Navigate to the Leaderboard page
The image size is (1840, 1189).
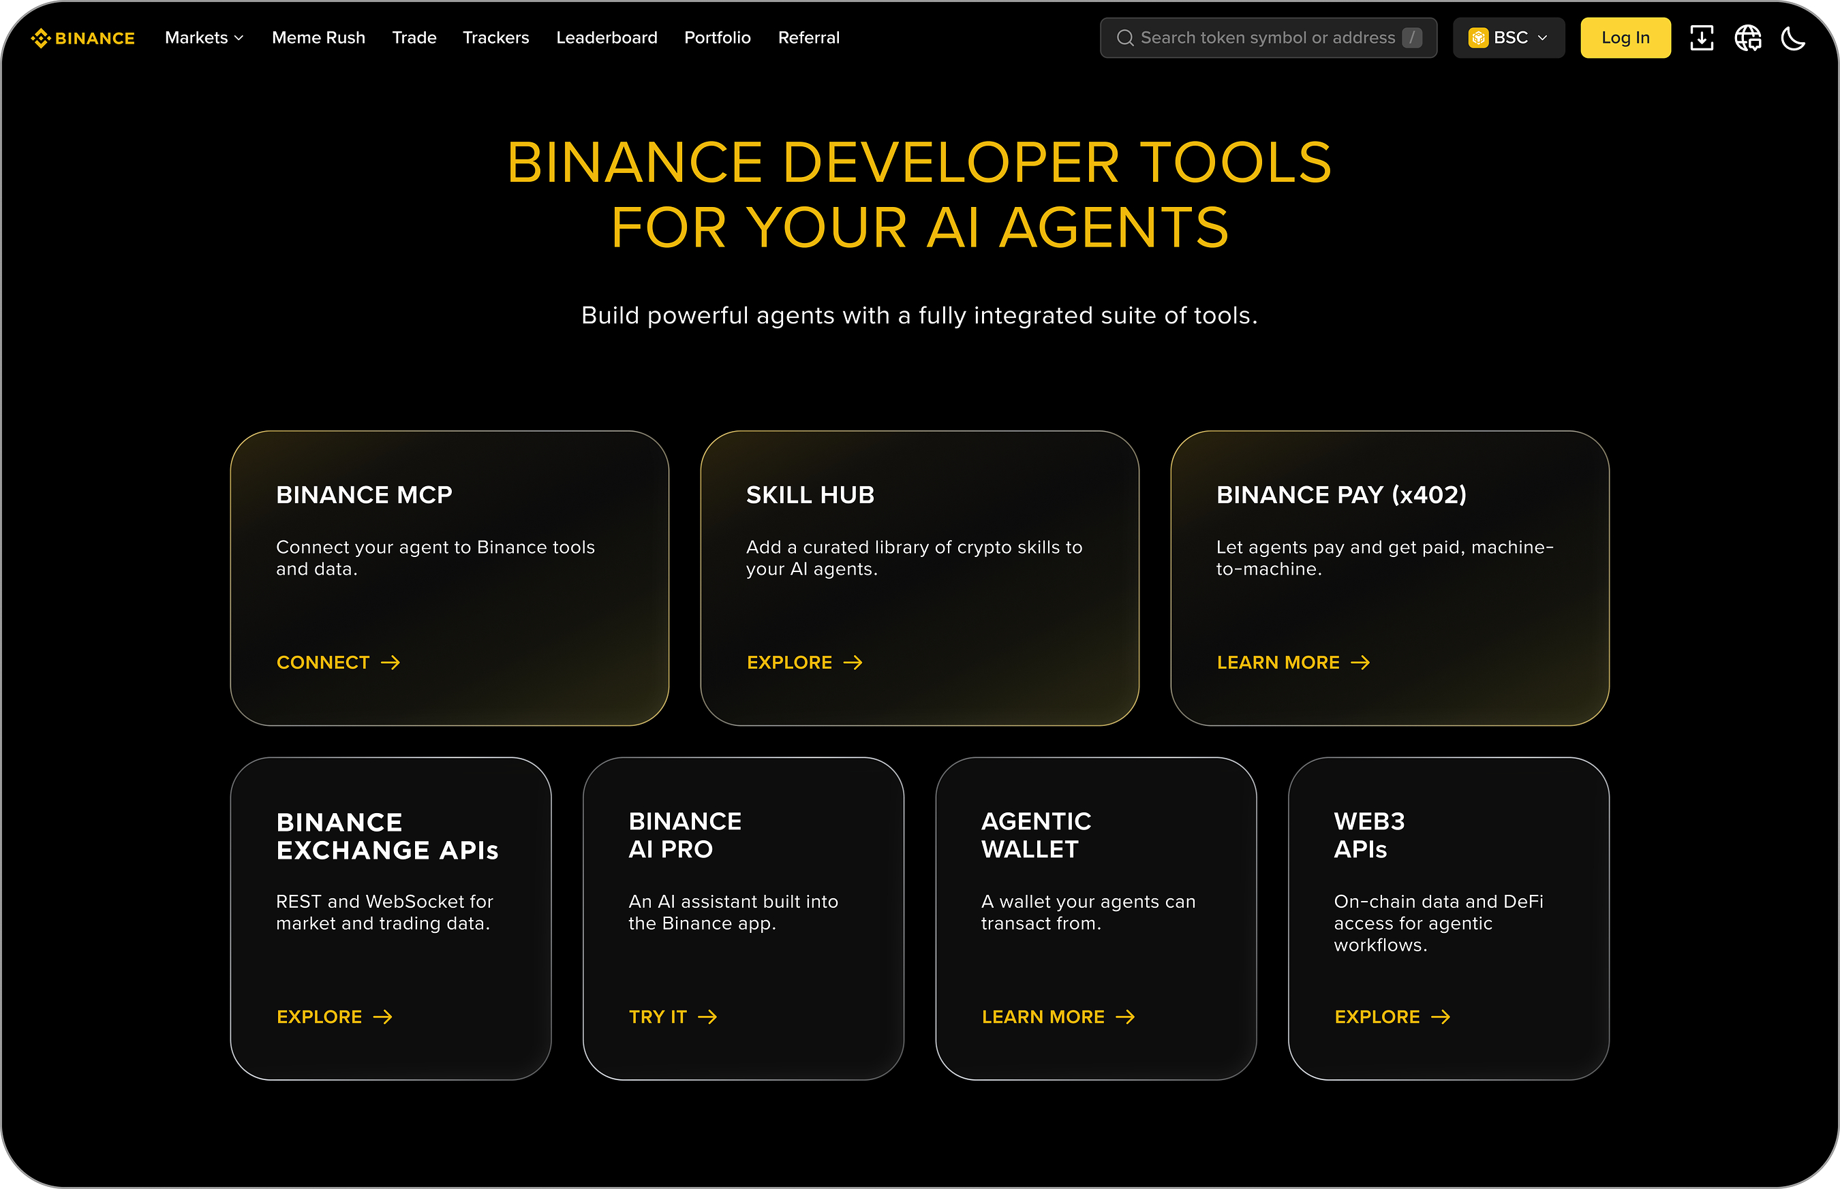click(607, 38)
